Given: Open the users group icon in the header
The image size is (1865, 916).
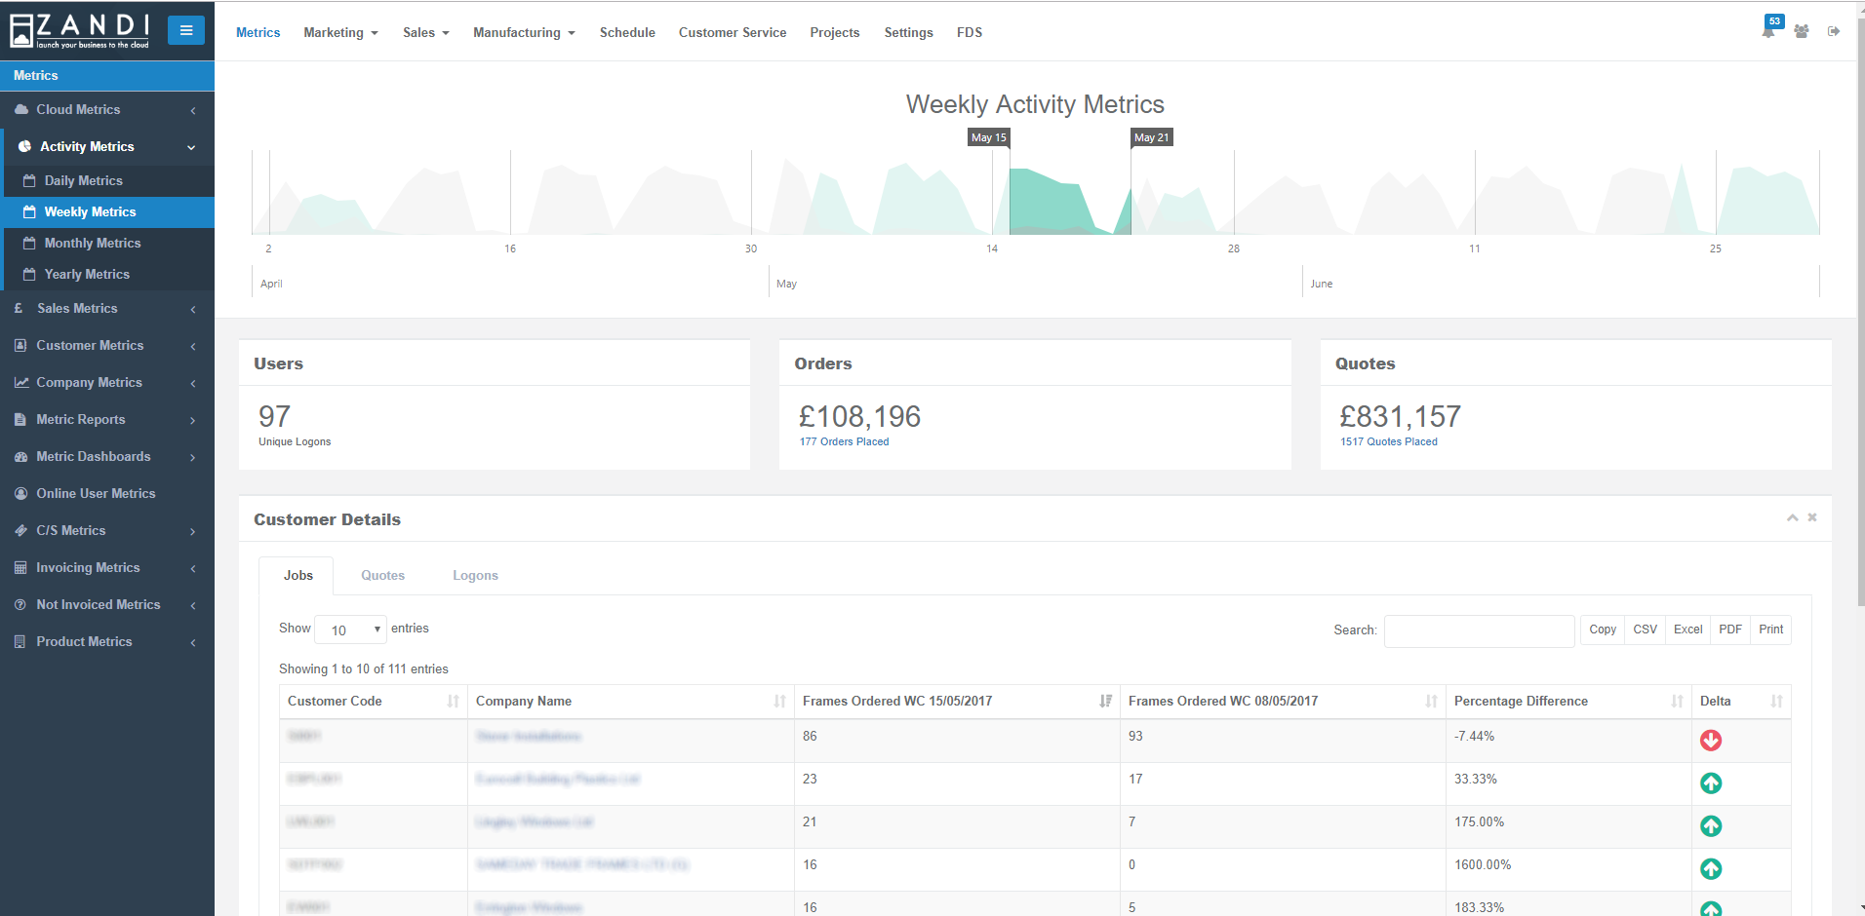Looking at the screenshot, I should click(x=1801, y=31).
